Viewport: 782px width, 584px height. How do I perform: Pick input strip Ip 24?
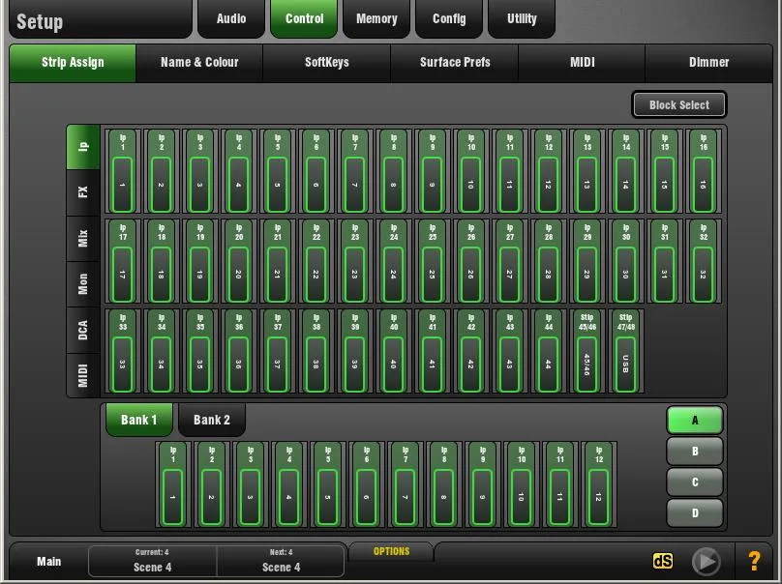click(394, 261)
